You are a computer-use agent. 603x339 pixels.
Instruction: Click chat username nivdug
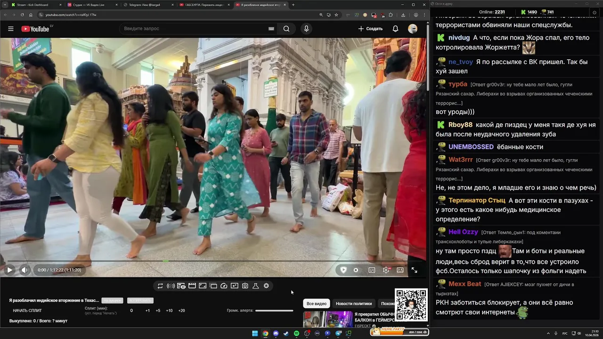[459, 38]
